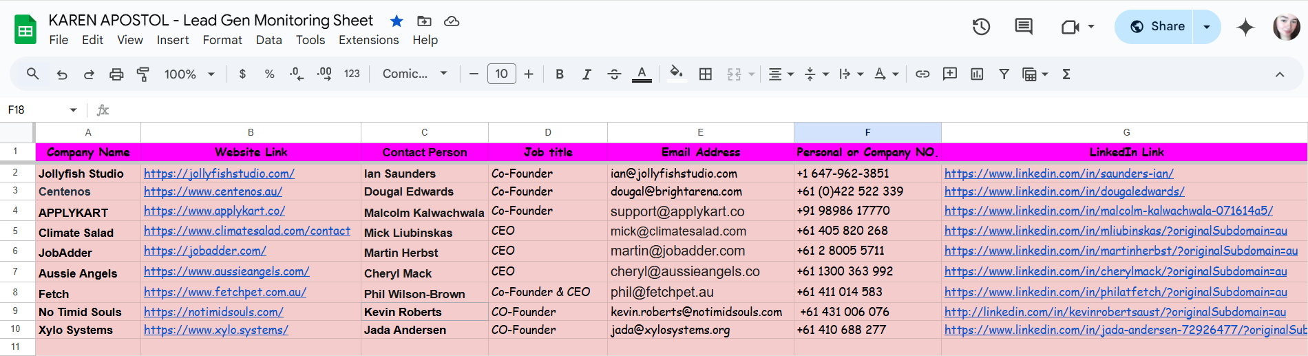Collapse the toolbar menus chevron

(x=1280, y=74)
